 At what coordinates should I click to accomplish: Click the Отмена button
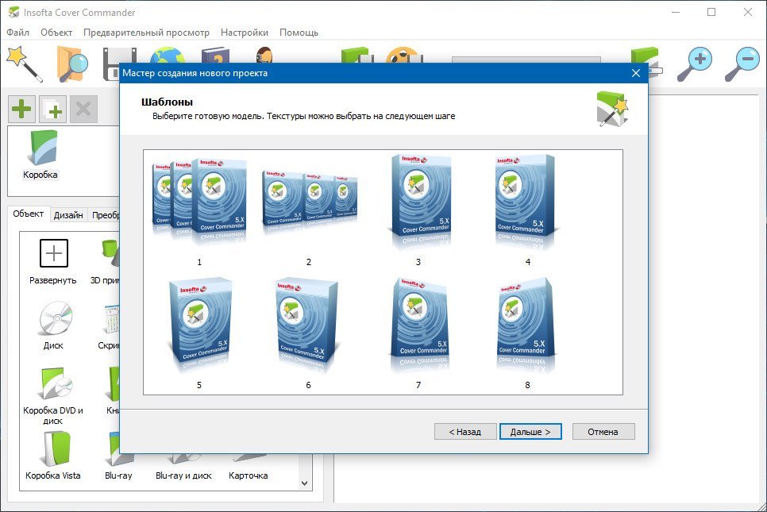pyautogui.click(x=603, y=432)
